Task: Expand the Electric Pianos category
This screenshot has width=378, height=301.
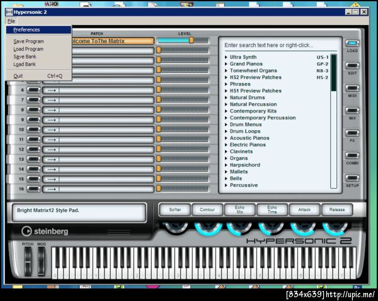Action: pos(226,145)
